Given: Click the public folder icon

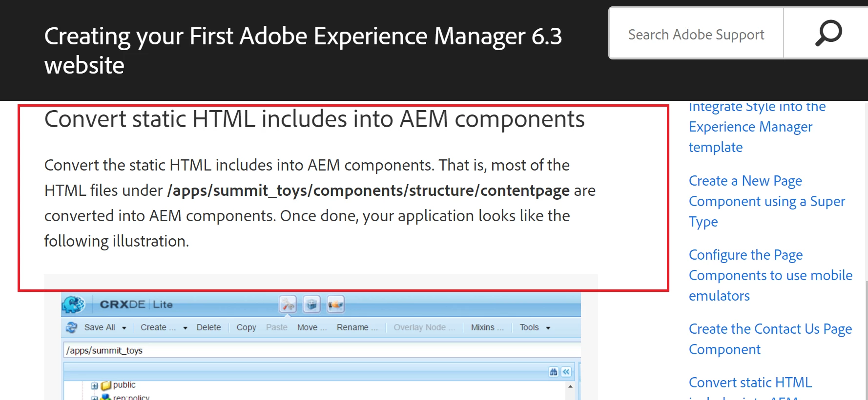Looking at the screenshot, I should [106, 385].
